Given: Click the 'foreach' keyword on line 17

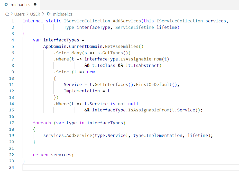Looking at the screenshot, I should click(42, 123).
